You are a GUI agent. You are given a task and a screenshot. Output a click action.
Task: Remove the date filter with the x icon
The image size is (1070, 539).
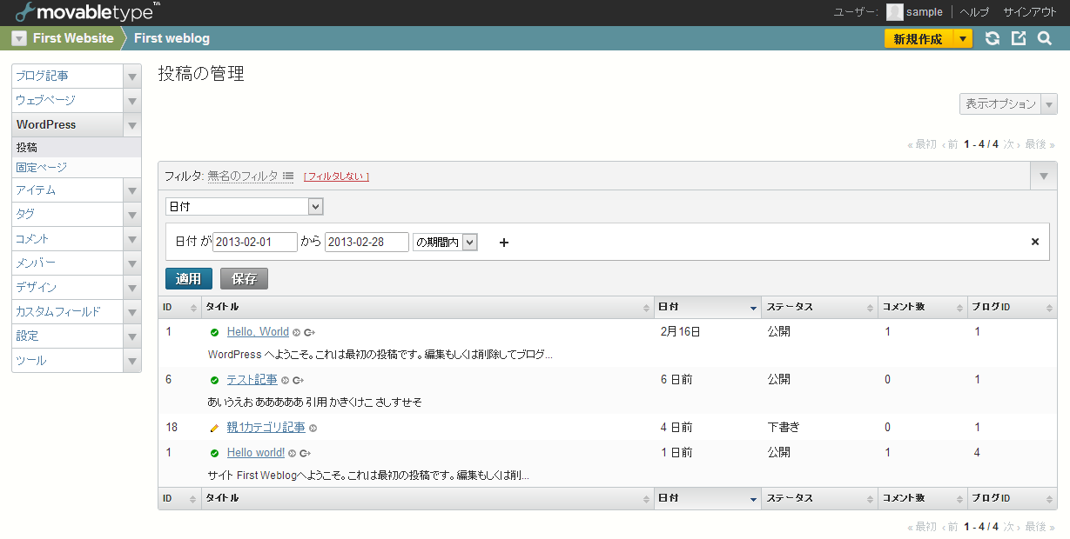pos(1035,243)
